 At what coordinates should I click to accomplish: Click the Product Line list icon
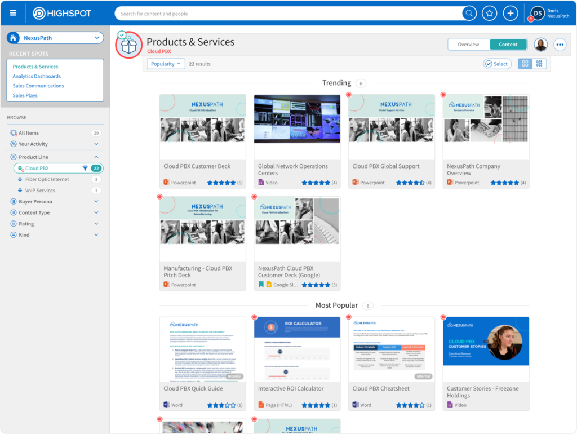coord(14,157)
